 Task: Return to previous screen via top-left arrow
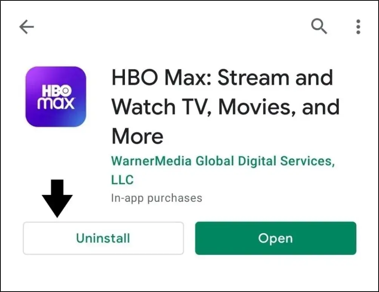[x=26, y=26]
